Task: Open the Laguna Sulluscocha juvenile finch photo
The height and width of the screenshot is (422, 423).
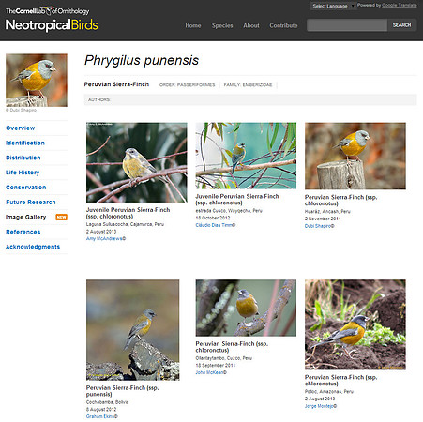Action: click(x=137, y=162)
